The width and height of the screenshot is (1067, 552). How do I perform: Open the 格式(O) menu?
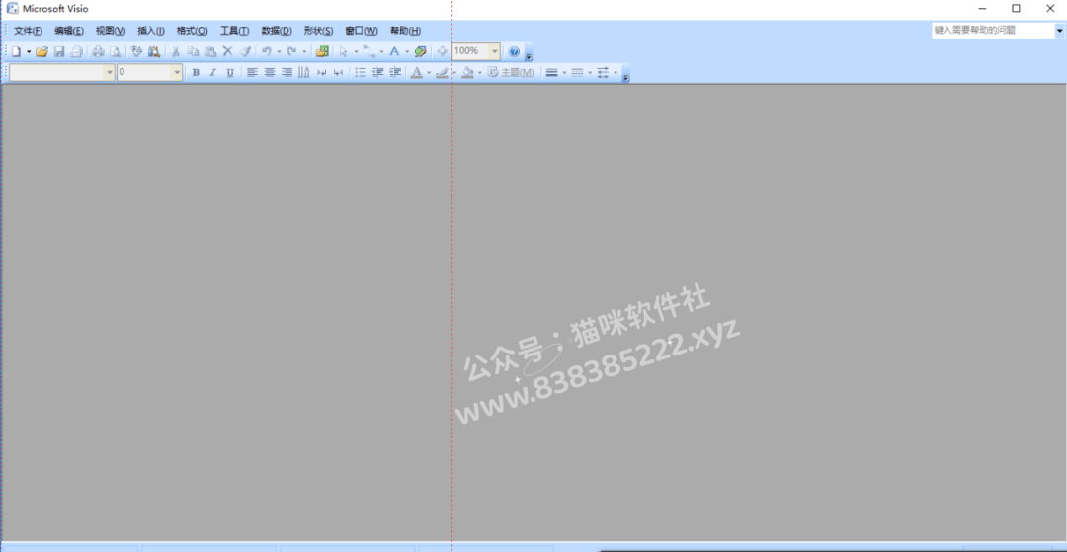[193, 31]
